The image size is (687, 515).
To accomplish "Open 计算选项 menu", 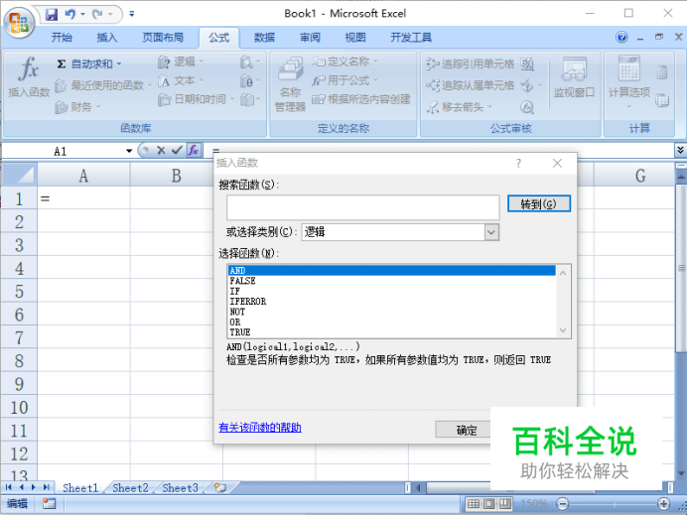I will [x=629, y=82].
